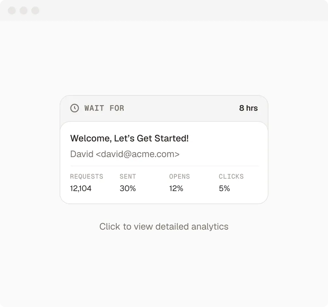Click the 30% sent value
Image resolution: width=328 pixels, height=307 pixels.
pos(128,188)
